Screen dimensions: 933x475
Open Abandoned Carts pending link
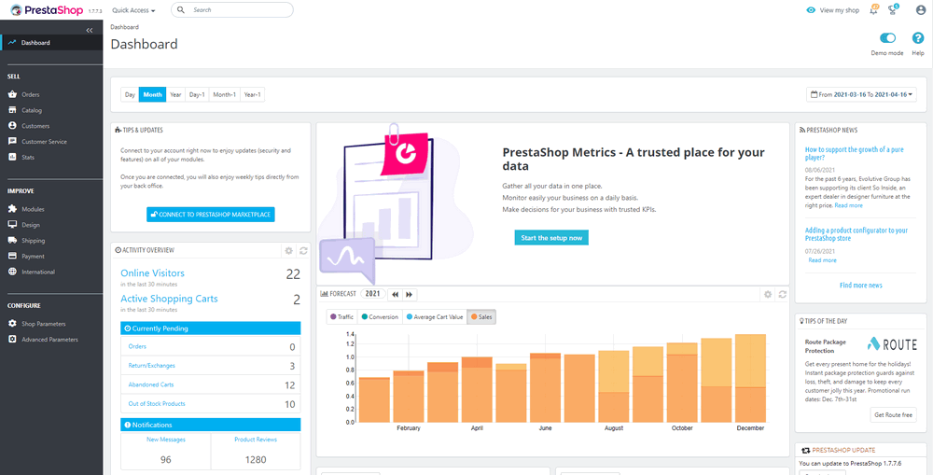point(151,384)
